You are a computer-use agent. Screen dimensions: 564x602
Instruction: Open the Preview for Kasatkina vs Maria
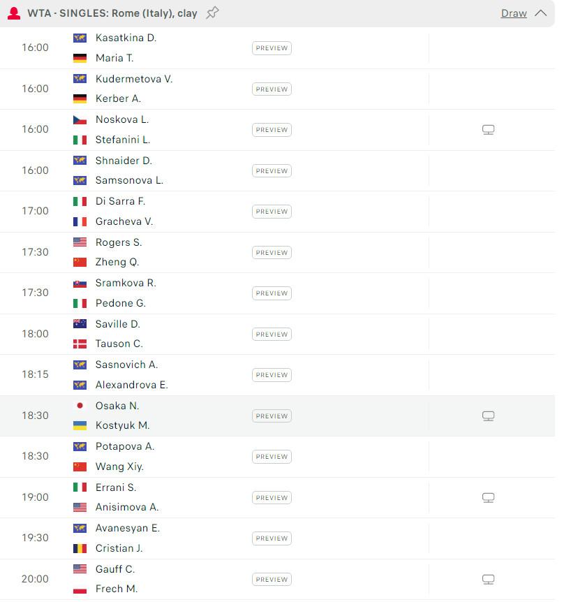coord(271,48)
